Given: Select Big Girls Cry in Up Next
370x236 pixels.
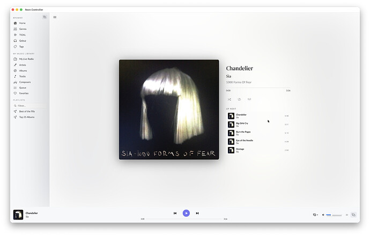Looking at the screenshot, I should 258,124.
